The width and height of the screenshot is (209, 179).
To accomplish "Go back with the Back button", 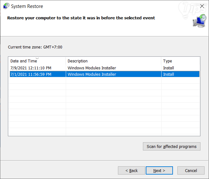I will point(132,170).
